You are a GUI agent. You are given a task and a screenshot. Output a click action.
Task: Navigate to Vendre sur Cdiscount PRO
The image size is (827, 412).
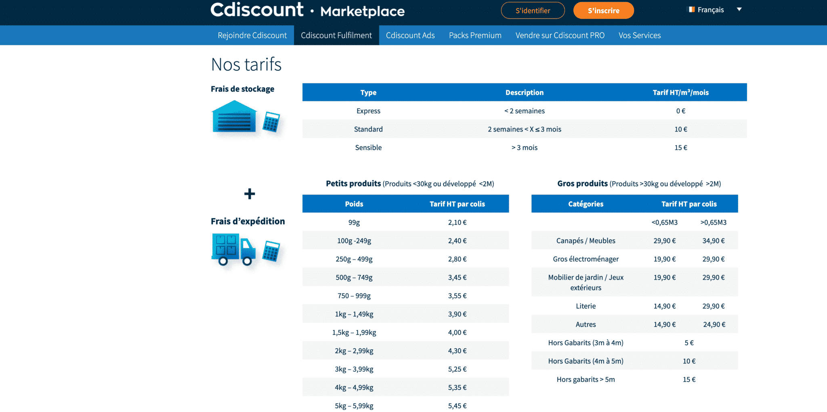pyautogui.click(x=560, y=36)
